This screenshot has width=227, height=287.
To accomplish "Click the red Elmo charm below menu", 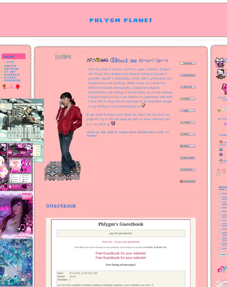I will coord(18,87).
